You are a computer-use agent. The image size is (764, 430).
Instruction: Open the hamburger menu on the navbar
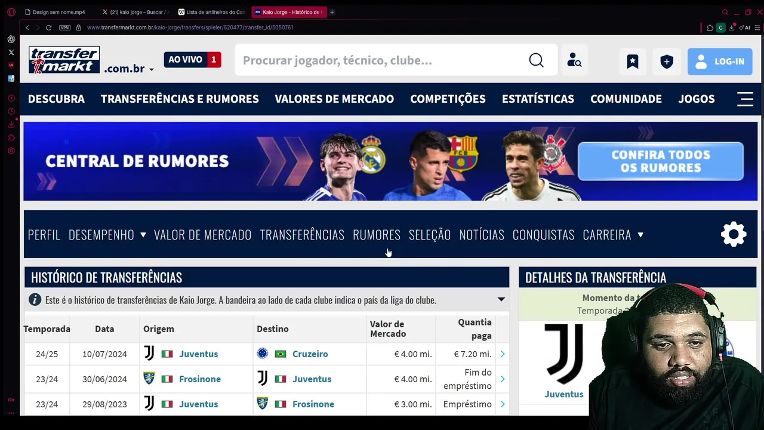point(745,99)
